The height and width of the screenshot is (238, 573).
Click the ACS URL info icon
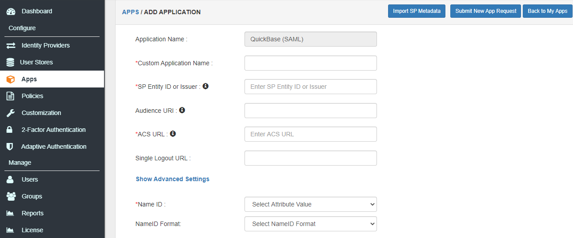[173, 134]
